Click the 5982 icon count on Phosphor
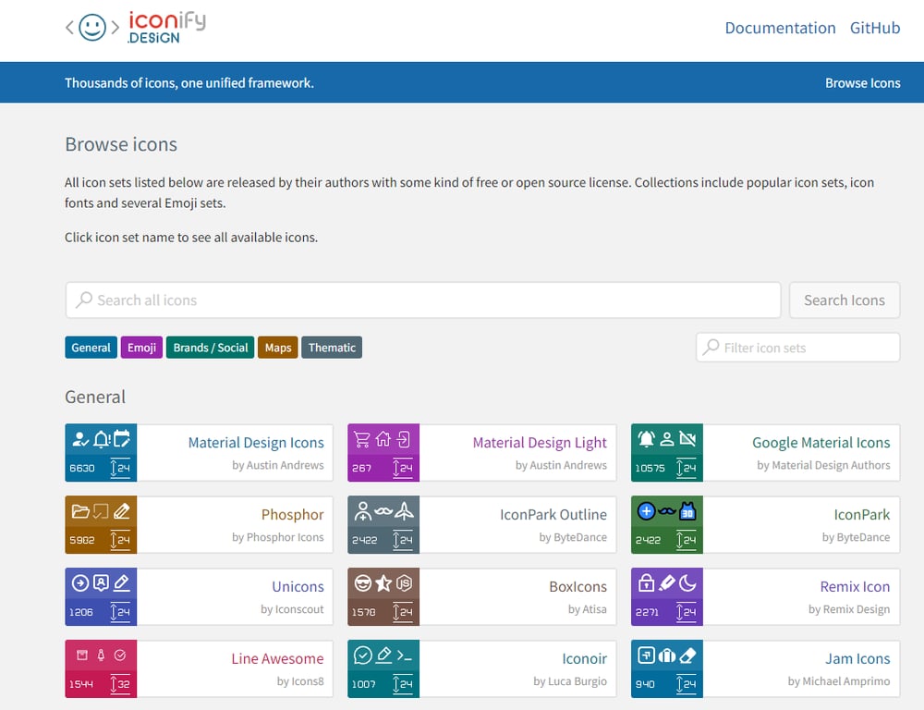Image resolution: width=924 pixels, height=710 pixels. point(82,540)
